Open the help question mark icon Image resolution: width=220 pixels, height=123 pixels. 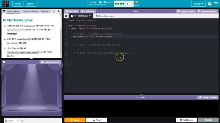(x=210, y=4)
